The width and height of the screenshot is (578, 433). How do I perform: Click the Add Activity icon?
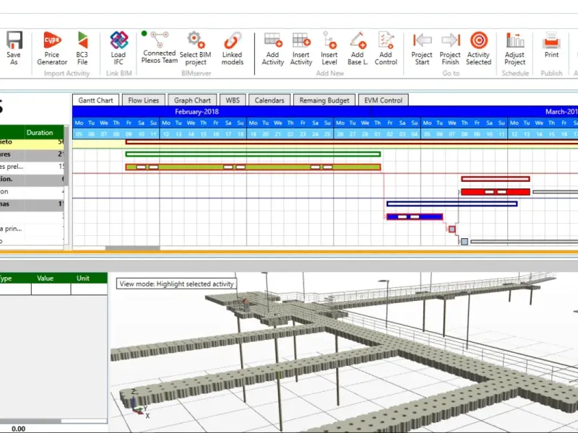tap(273, 48)
